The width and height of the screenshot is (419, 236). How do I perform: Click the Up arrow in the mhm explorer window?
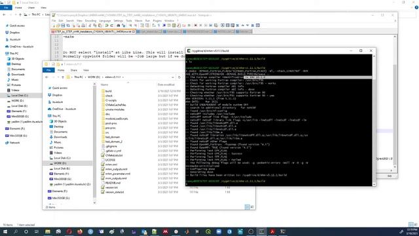point(63,77)
